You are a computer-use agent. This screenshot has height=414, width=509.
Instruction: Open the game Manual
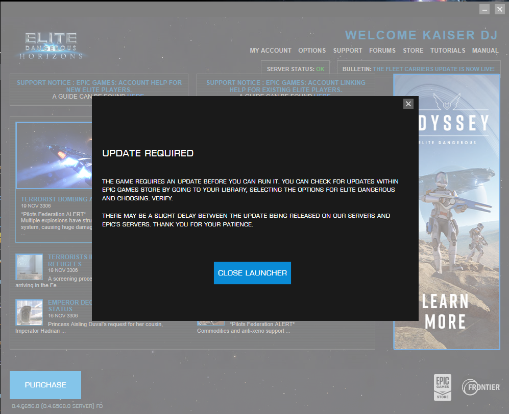tap(485, 51)
